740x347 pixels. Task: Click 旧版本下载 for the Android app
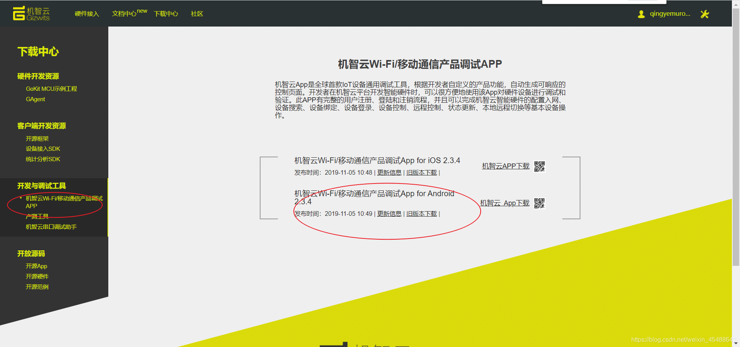(422, 214)
